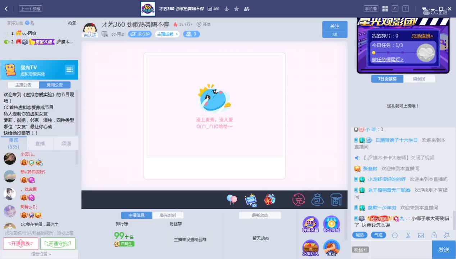This screenshot has width=456, height=259.
Task: Click the back arrow in the top bar
Action: pyautogui.click(x=6, y=9)
